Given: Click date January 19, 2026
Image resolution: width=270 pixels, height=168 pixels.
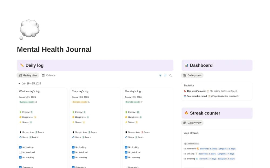Looking at the screenshot, I should (133, 97).
